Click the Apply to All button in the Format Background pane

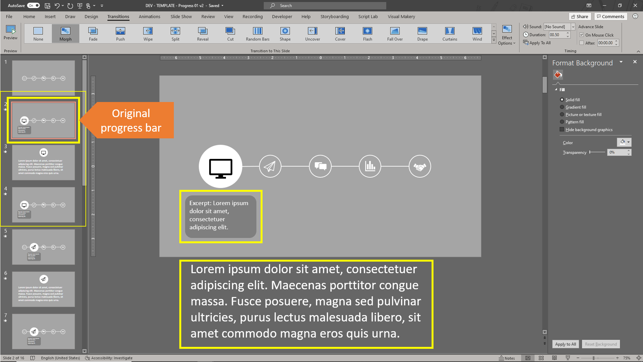[565, 344]
